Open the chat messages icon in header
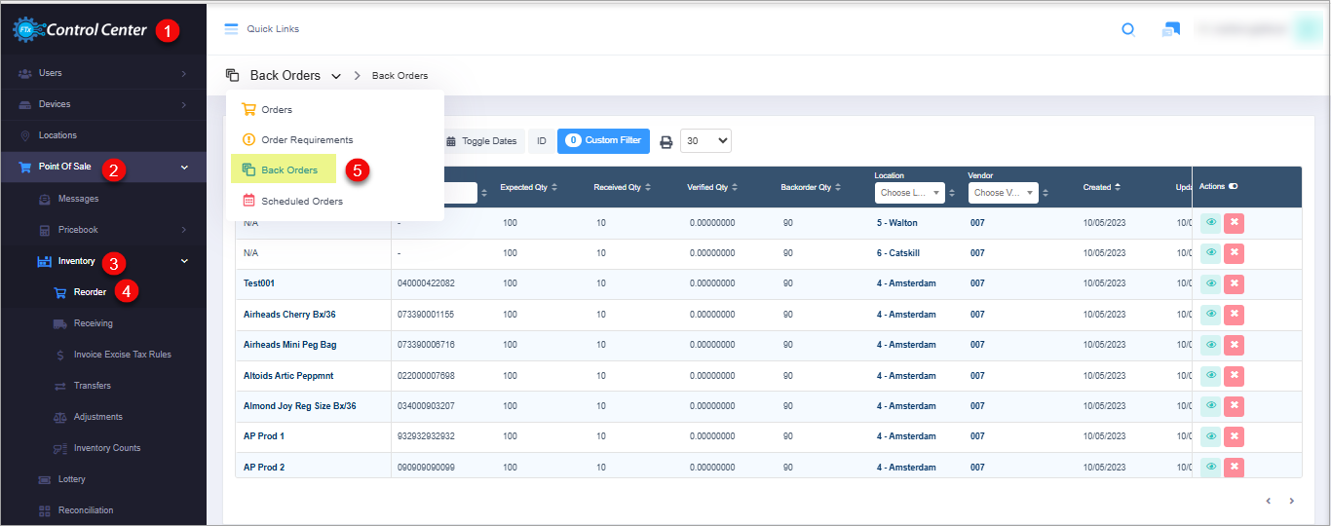Screen dimensions: 1331x526 click(1170, 29)
